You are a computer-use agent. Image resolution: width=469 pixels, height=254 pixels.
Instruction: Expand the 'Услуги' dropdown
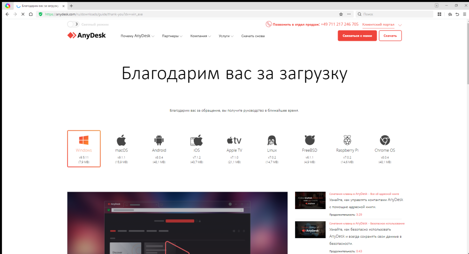pos(226,36)
